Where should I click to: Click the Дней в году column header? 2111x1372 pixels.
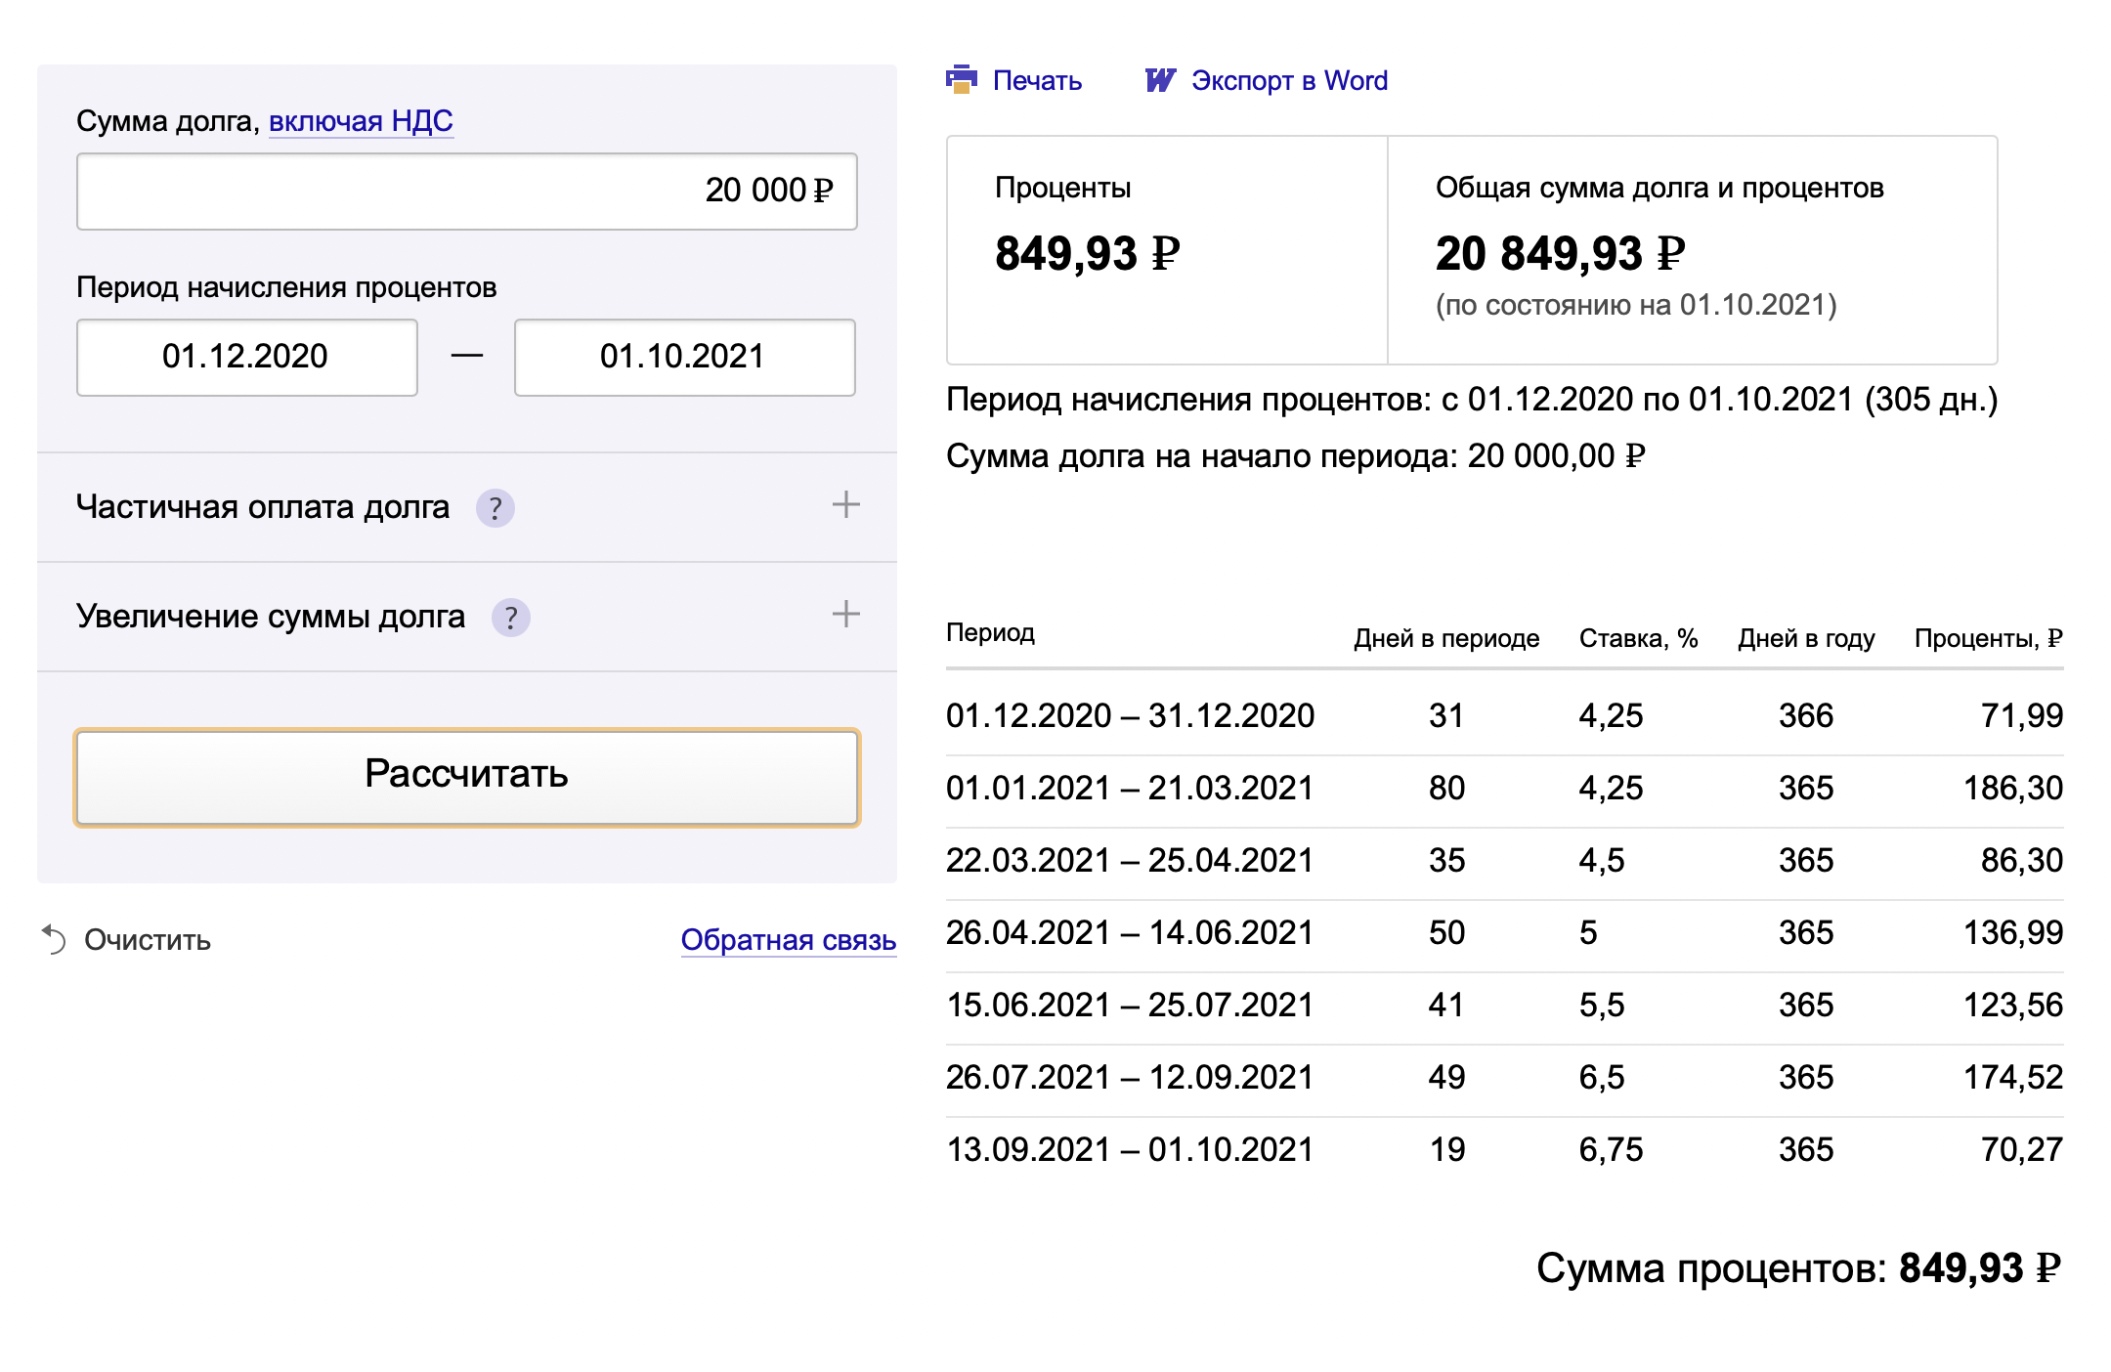pyautogui.click(x=1806, y=638)
